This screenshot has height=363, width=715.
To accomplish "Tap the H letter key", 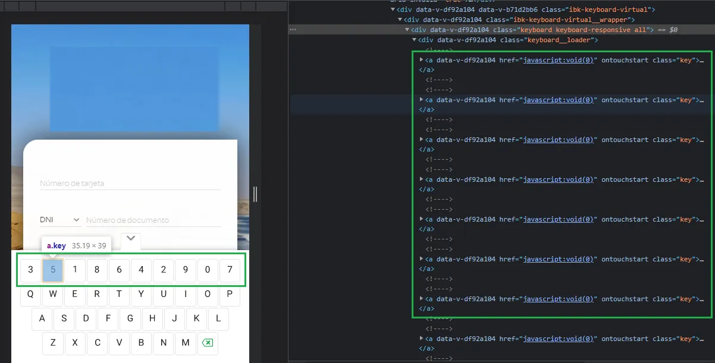I will [152, 318].
